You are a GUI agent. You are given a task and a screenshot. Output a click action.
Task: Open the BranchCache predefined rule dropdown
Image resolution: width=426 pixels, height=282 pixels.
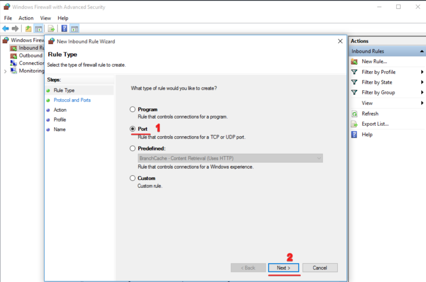pos(230,158)
